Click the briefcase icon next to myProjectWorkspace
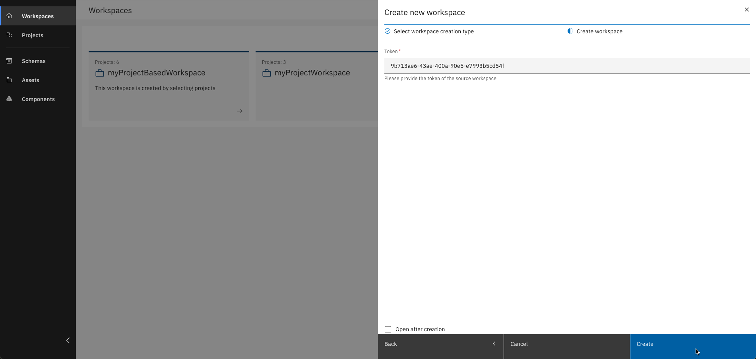Image resolution: width=756 pixels, height=359 pixels. [266, 73]
